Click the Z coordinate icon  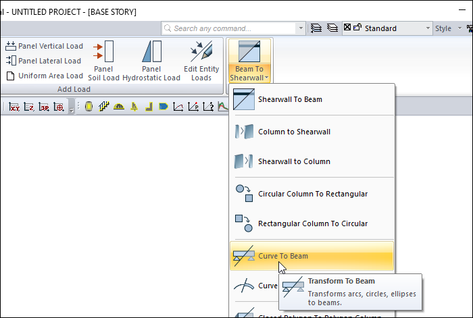(29, 107)
